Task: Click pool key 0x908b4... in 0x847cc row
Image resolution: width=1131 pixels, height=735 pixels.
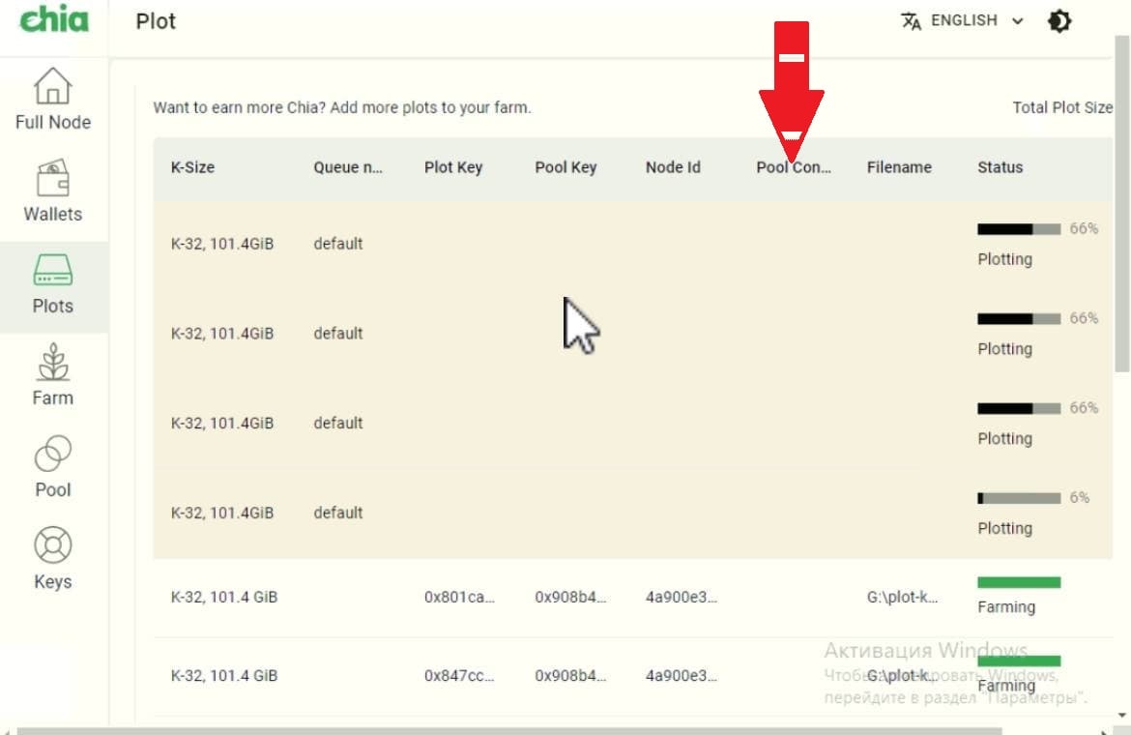Action: 570,676
